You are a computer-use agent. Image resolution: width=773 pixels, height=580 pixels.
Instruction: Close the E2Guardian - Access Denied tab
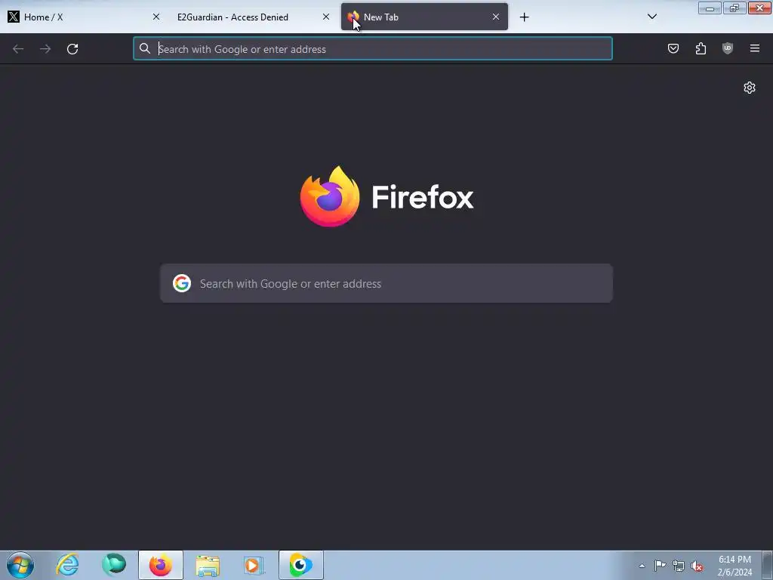(x=326, y=17)
